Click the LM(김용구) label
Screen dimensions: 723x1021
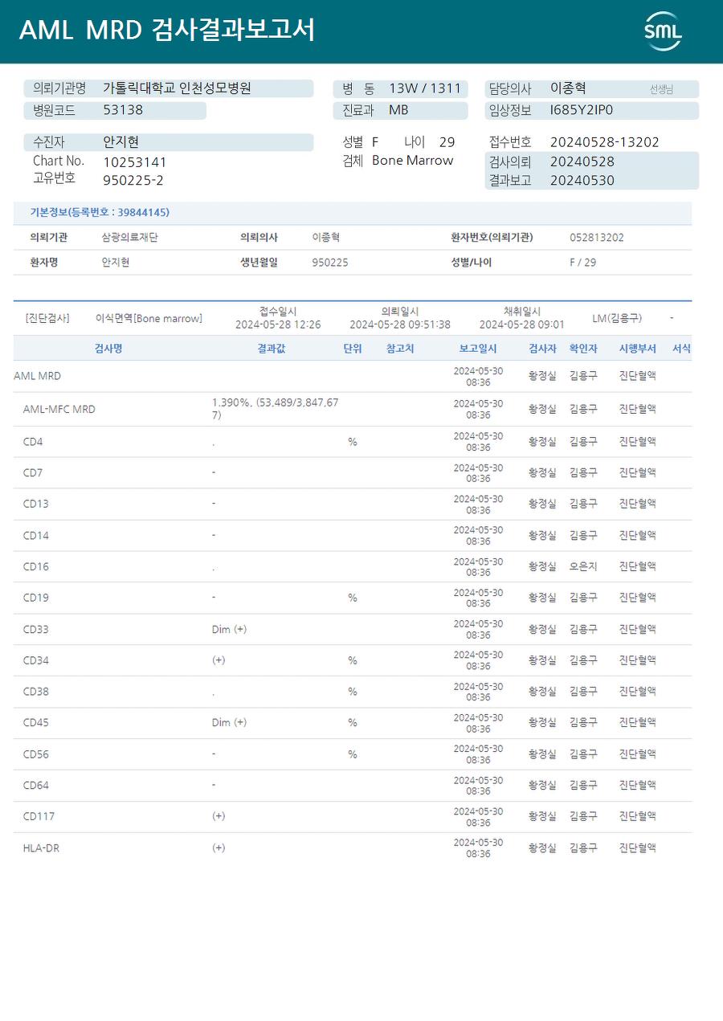pos(617,319)
